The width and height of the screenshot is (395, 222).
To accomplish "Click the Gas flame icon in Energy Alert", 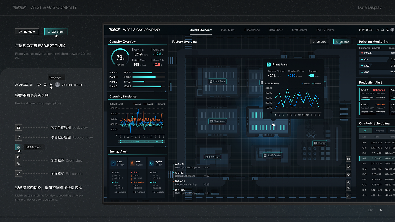I will pos(132,163).
